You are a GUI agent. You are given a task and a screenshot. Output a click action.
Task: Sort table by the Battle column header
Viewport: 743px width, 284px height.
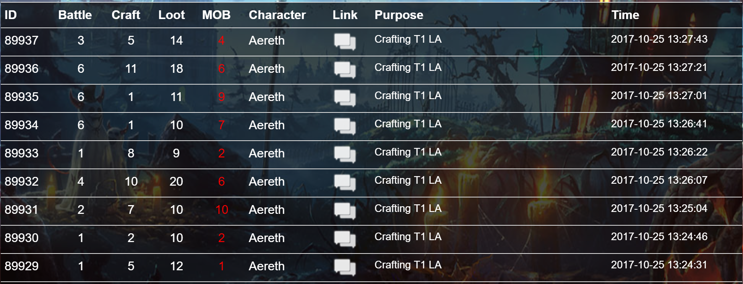[x=75, y=15]
